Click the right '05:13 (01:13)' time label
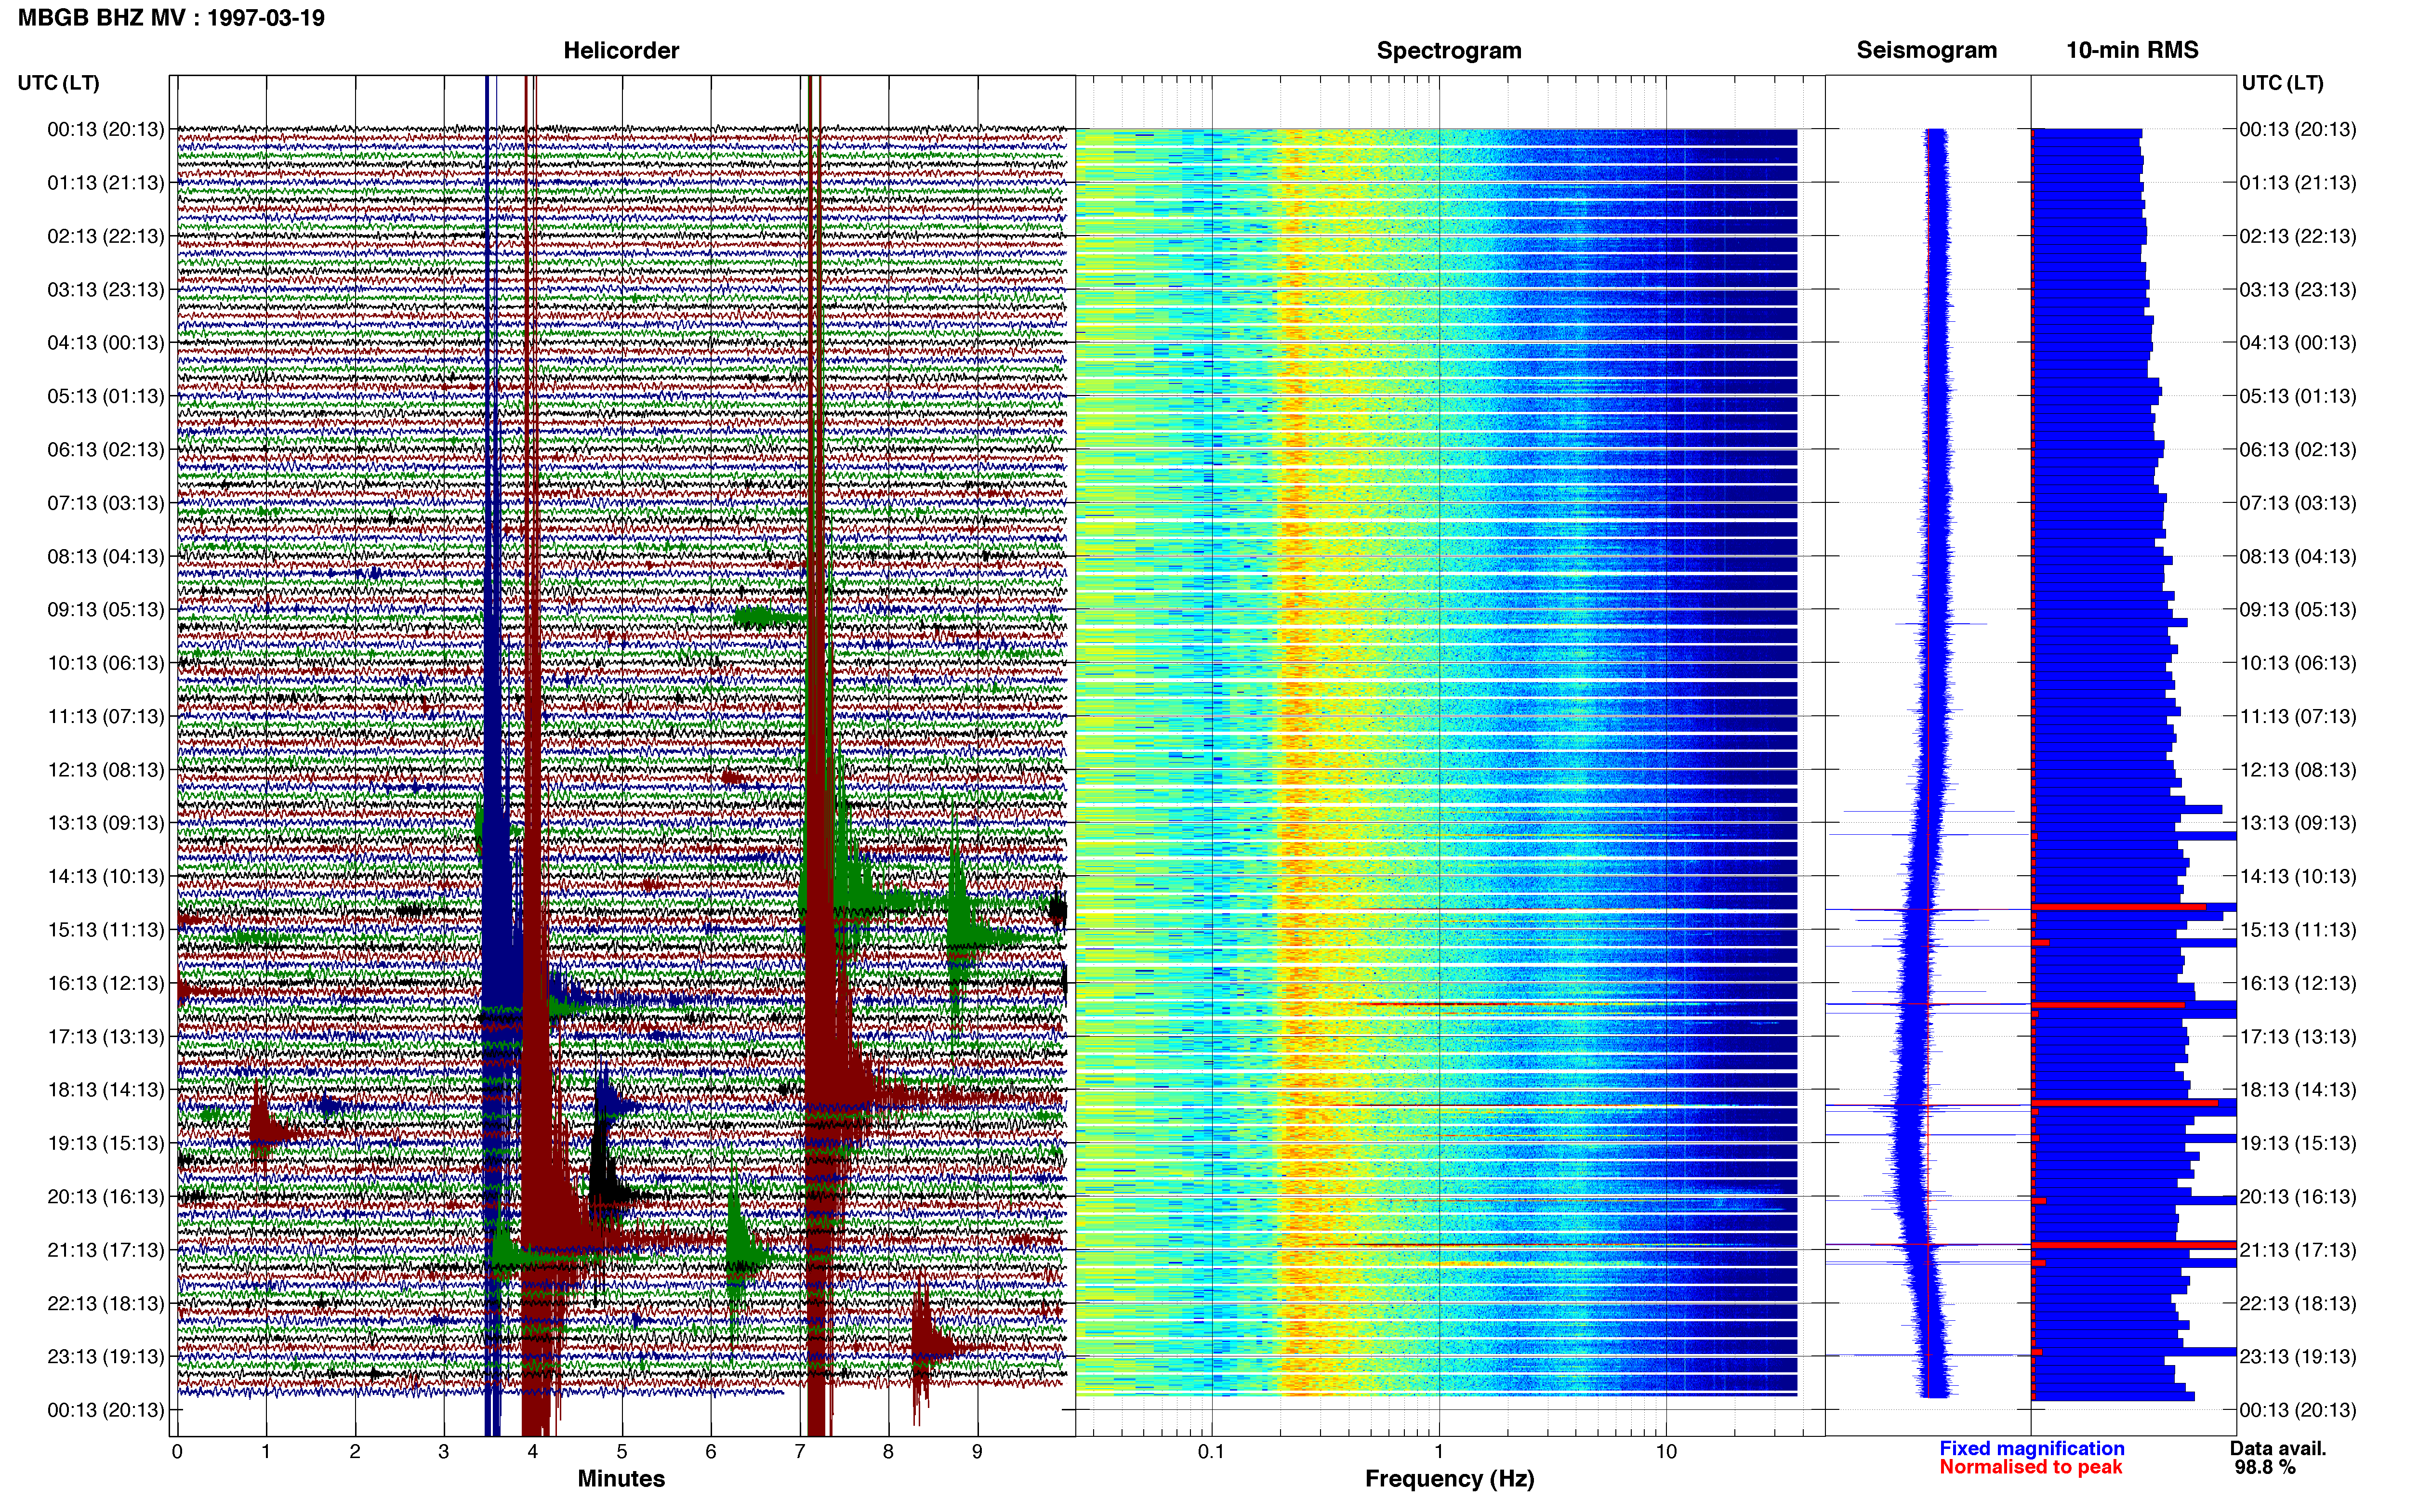This screenshot has height=1512, width=2418. click(2298, 396)
